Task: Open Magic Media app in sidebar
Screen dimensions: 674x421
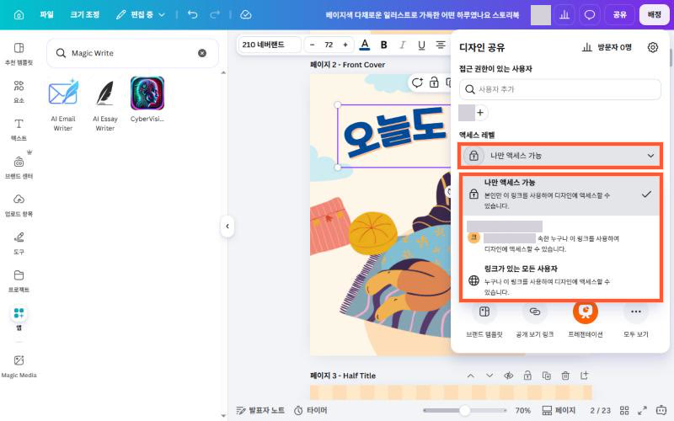Action: (19, 366)
